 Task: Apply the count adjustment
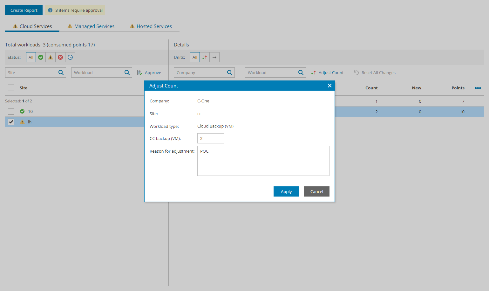click(286, 191)
